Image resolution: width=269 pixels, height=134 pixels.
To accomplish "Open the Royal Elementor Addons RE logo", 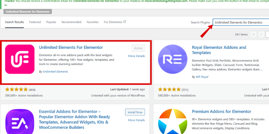I will pyautogui.click(x=172, y=59).
